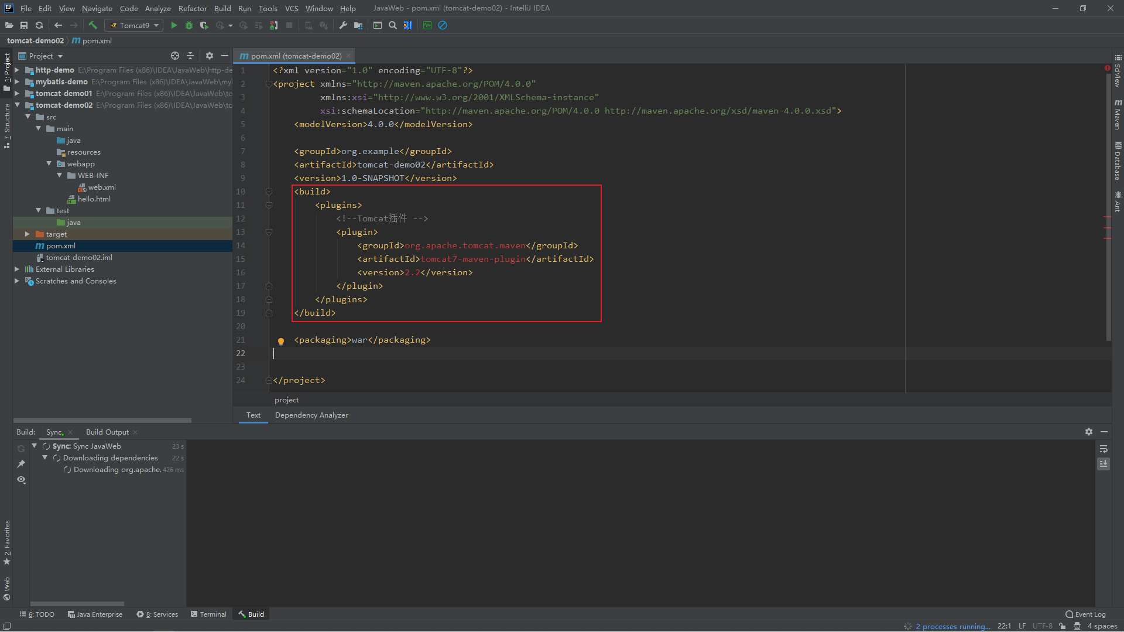Click the Save All disk icon
The height and width of the screenshot is (632, 1124).
[x=24, y=25]
